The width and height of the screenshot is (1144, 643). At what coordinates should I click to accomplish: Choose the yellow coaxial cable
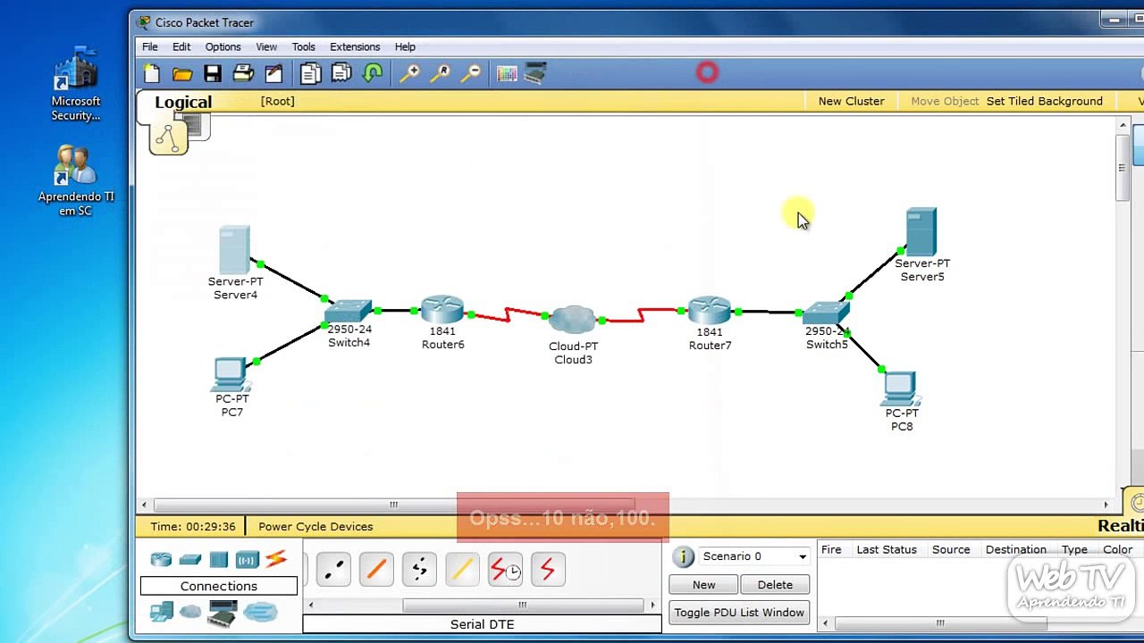pyautogui.click(x=462, y=570)
